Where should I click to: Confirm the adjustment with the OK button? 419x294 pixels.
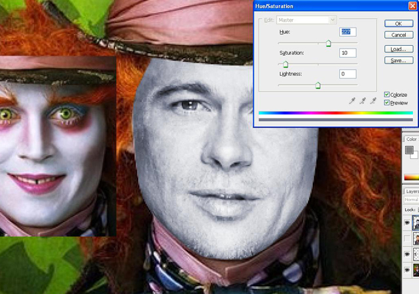[x=399, y=24]
